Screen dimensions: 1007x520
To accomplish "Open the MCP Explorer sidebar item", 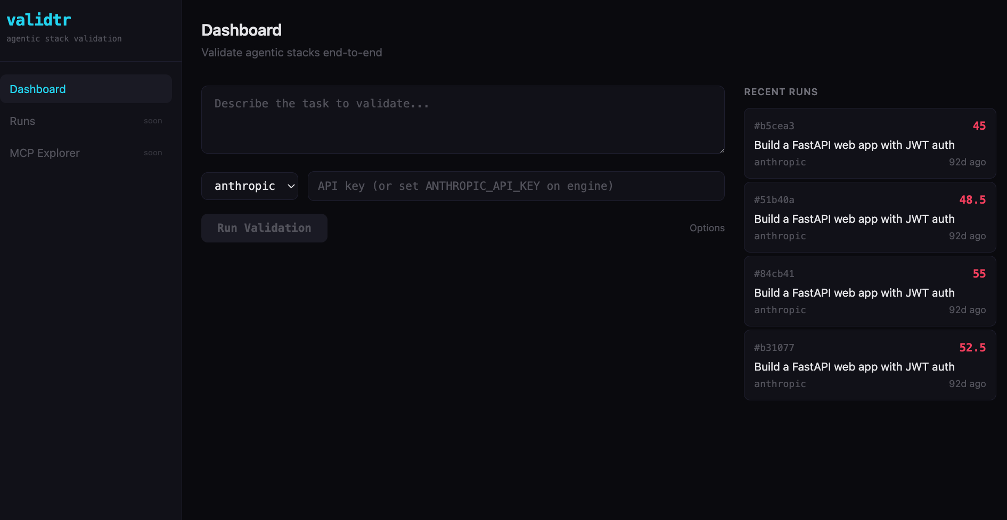I will click(86, 153).
